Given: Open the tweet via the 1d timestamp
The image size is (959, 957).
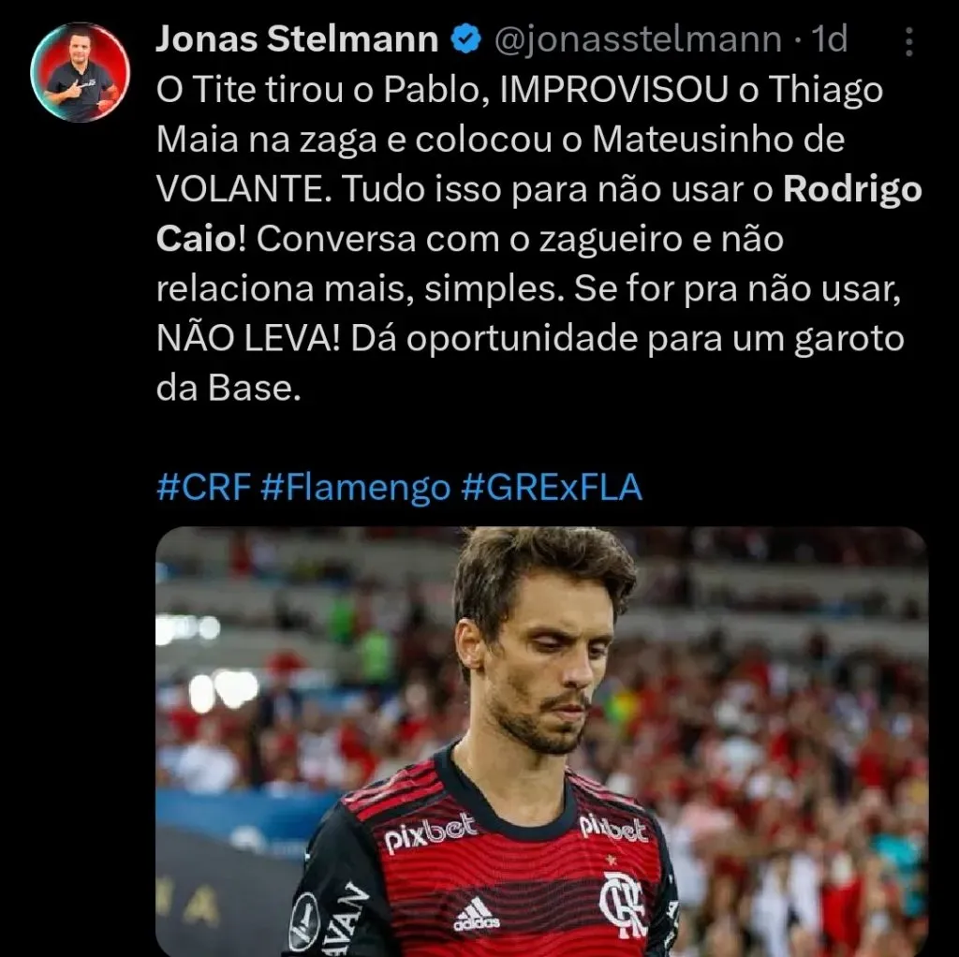Looking at the screenshot, I should [830, 39].
